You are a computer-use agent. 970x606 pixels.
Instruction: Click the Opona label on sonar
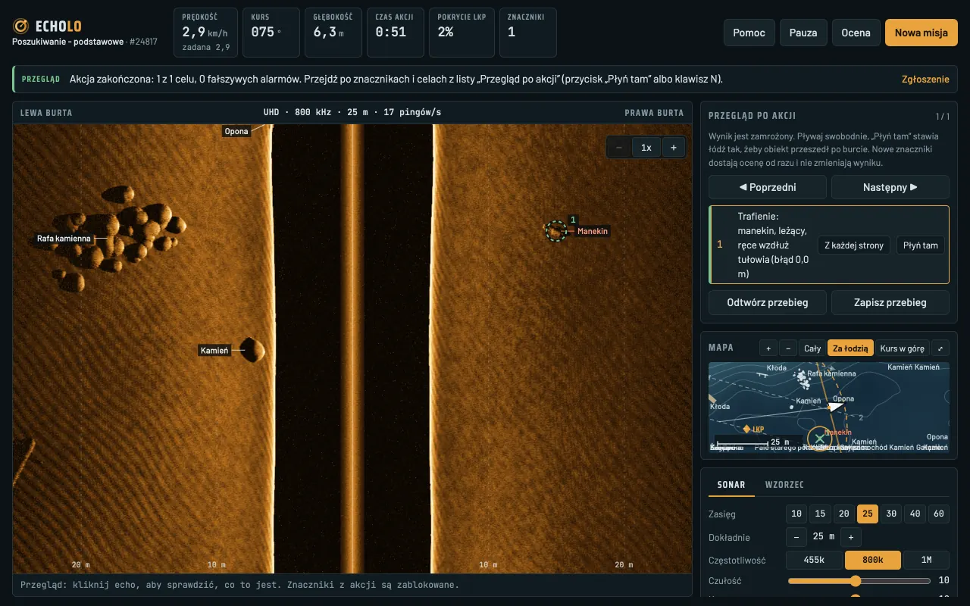pyautogui.click(x=236, y=132)
